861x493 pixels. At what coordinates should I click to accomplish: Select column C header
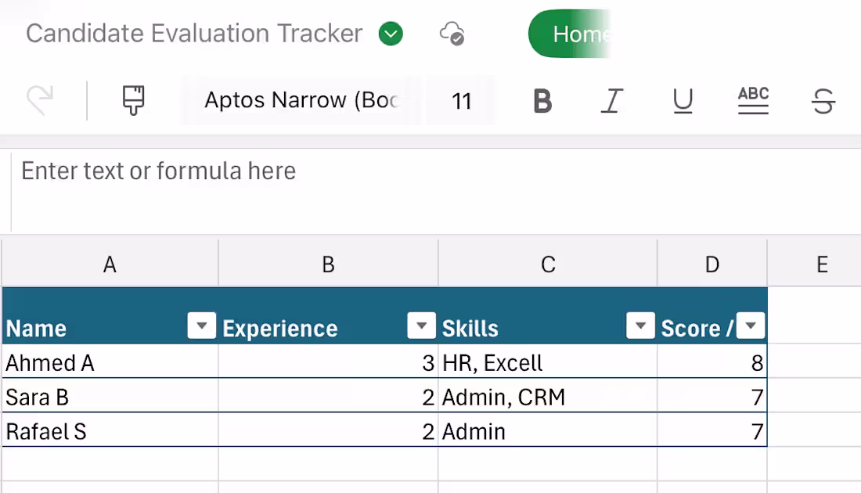point(548,264)
